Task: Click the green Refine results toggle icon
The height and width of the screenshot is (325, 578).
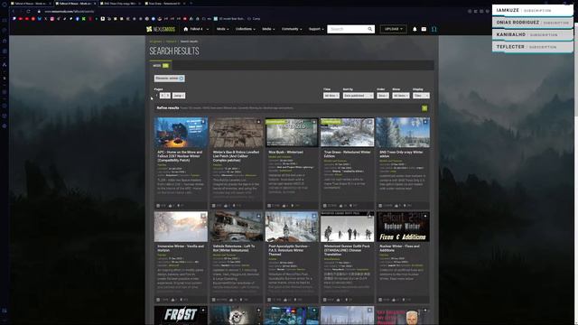Action: [x=424, y=108]
